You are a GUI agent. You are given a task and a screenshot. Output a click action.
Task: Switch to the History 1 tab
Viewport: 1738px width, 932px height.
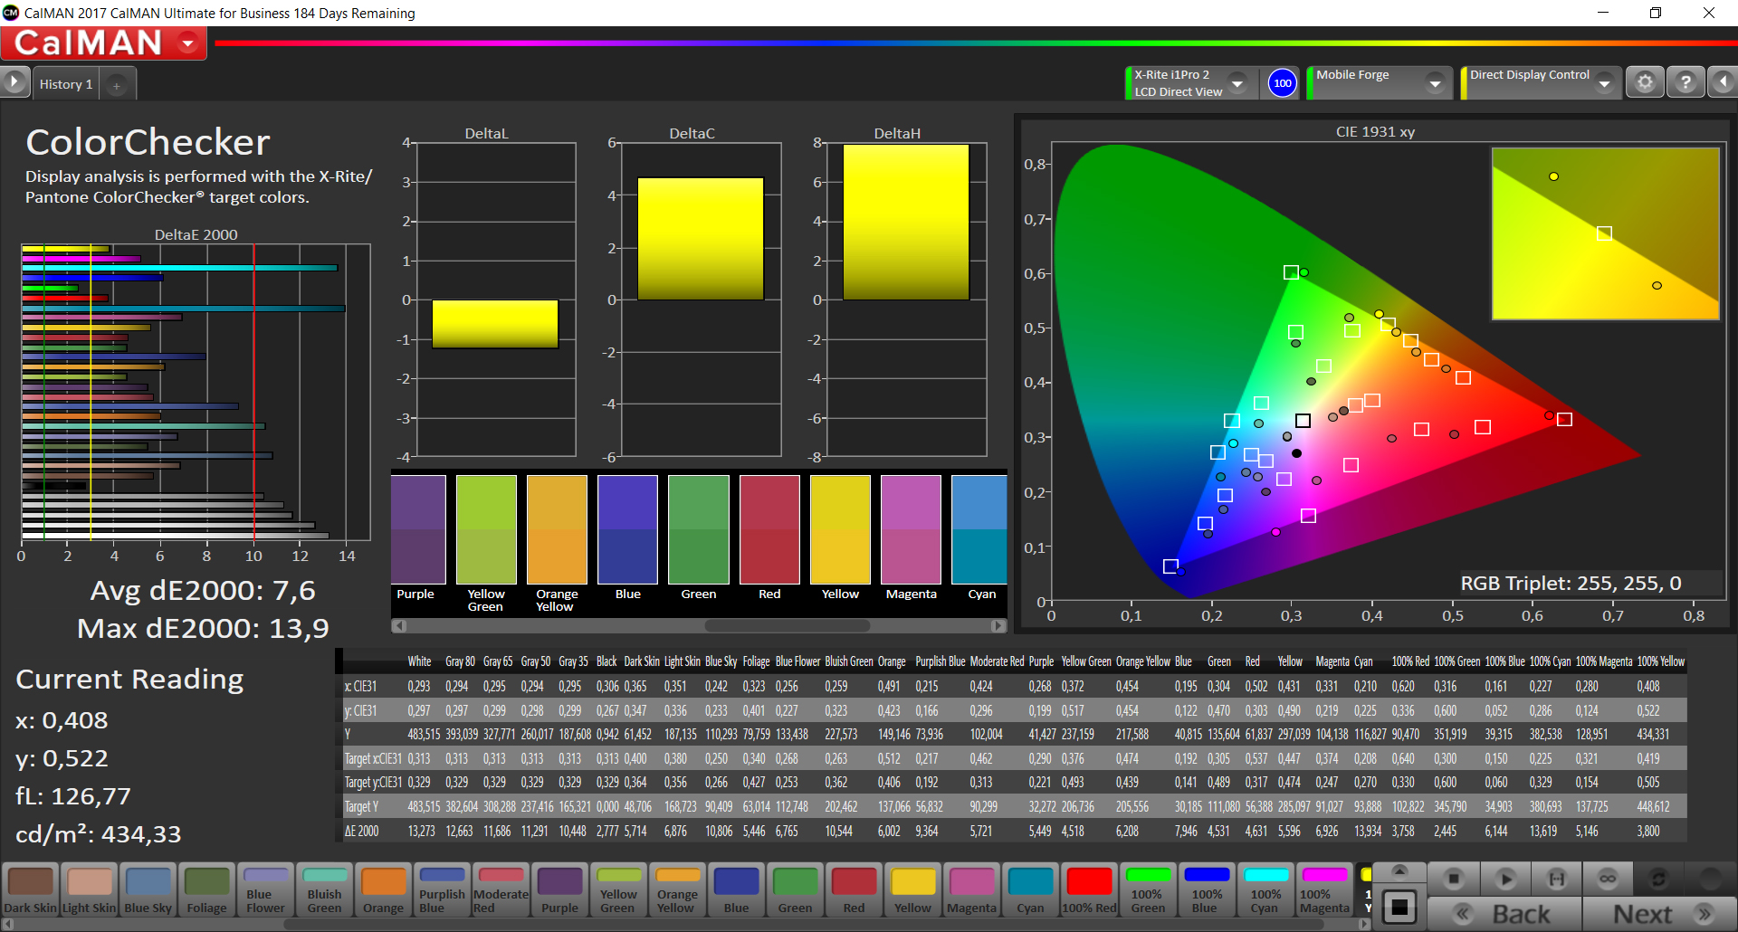coord(66,84)
